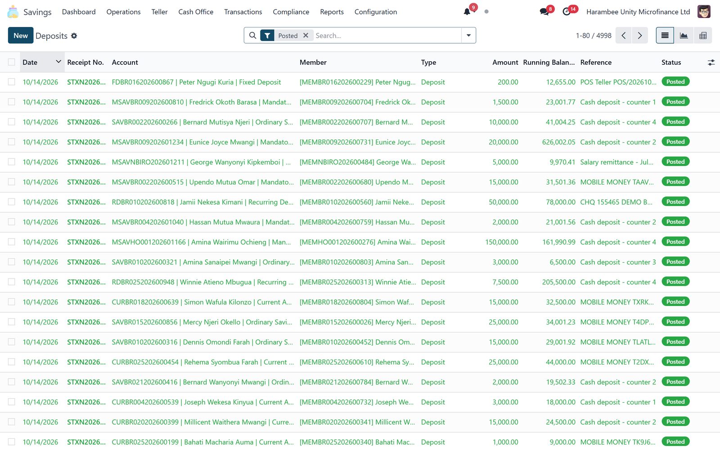Tick the checkbox for Fredrick Okoth Barasa's row
The height and width of the screenshot is (450, 720).
point(12,102)
